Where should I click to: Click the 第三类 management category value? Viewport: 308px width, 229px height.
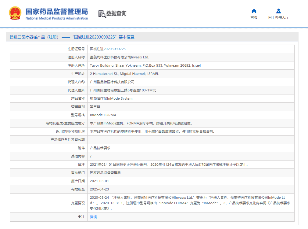pyautogui.click(x=95, y=107)
